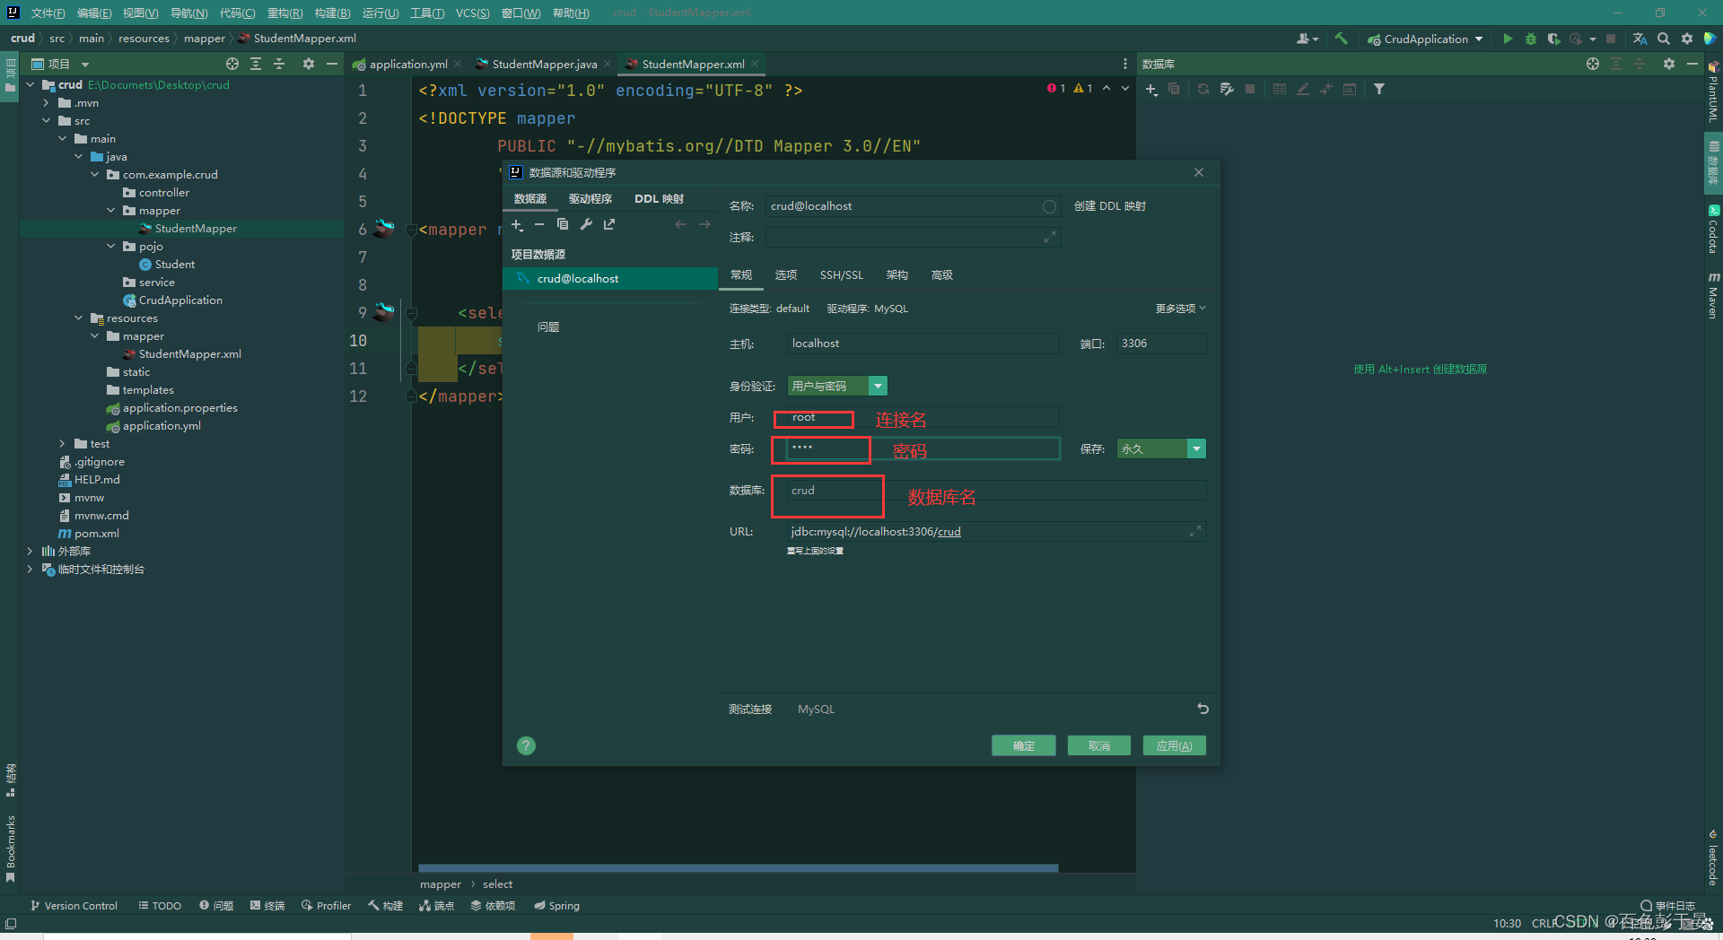Click the new plus icon in database panel
This screenshot has width=1723, height=940.
(x=1151, y=89)
